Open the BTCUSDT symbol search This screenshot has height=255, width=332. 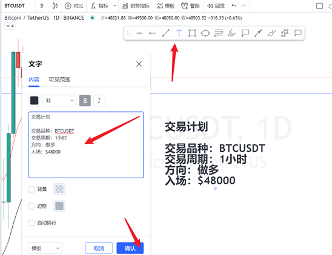tap(15, 5)
